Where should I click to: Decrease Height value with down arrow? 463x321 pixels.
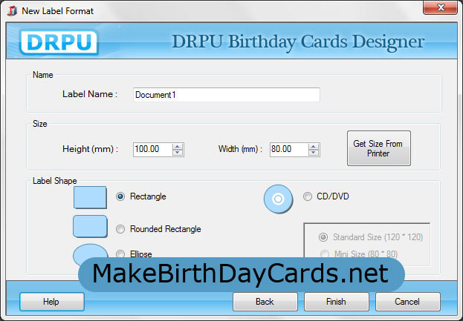(178, 153)
